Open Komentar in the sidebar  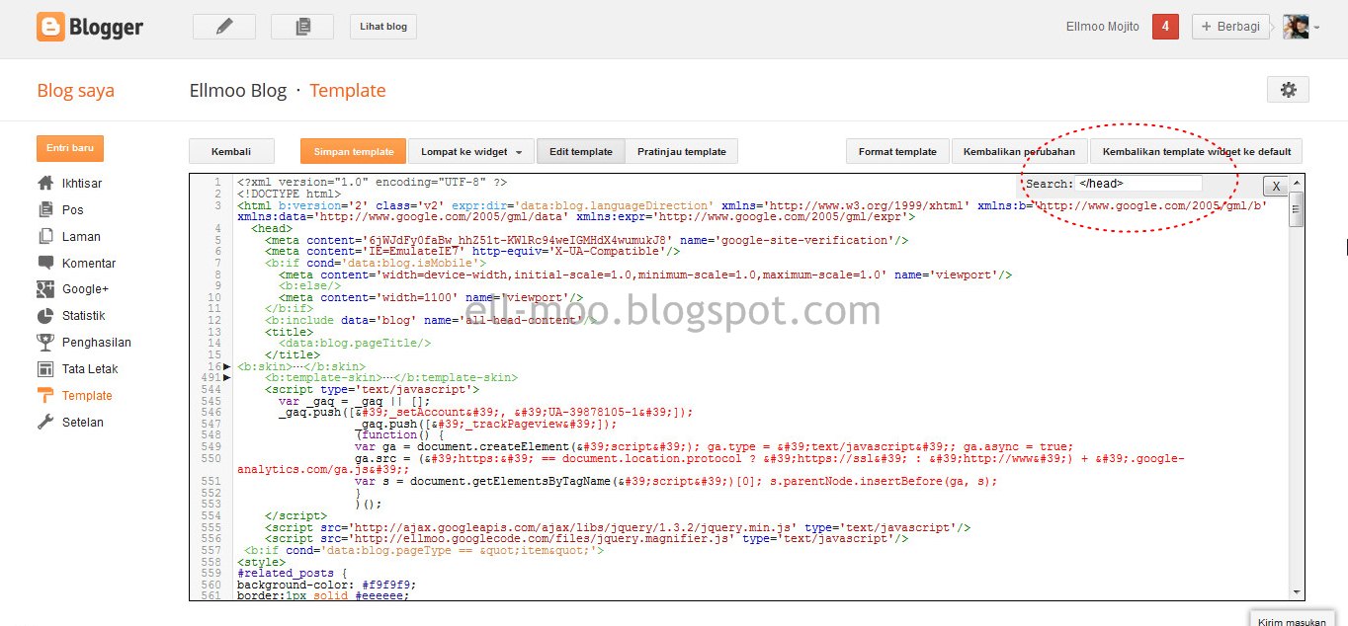point(89,264)
